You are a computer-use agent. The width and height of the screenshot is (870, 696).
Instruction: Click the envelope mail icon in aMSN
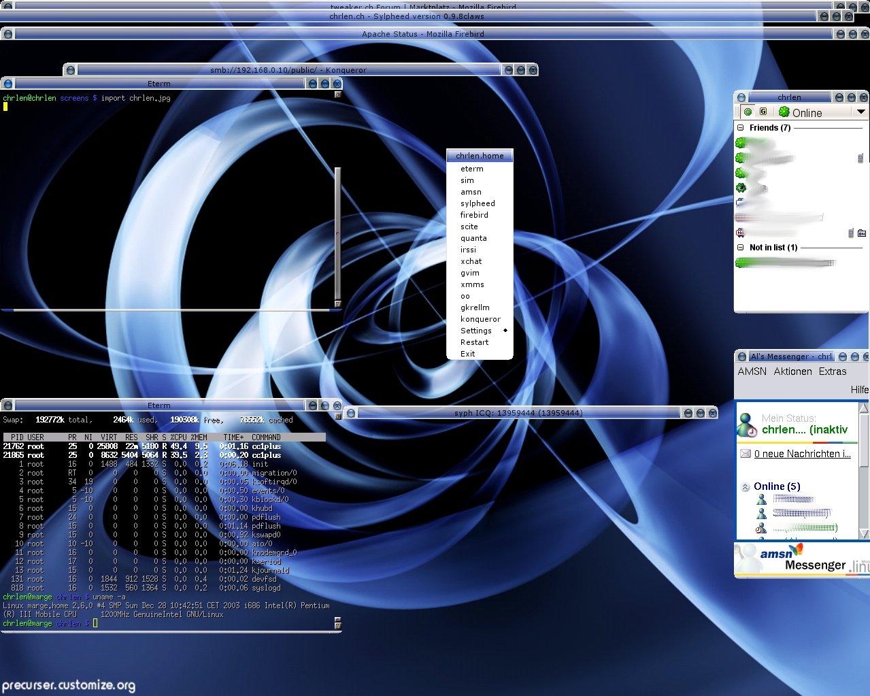pos(746,454)
